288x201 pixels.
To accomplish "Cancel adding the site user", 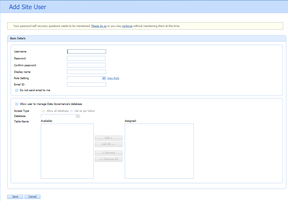I will (32, 197).
